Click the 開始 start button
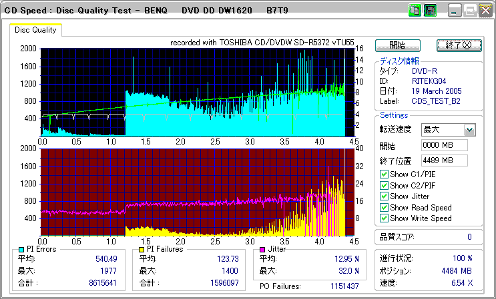496x299 pixels. pyautogui.click(x=398, y=45)
